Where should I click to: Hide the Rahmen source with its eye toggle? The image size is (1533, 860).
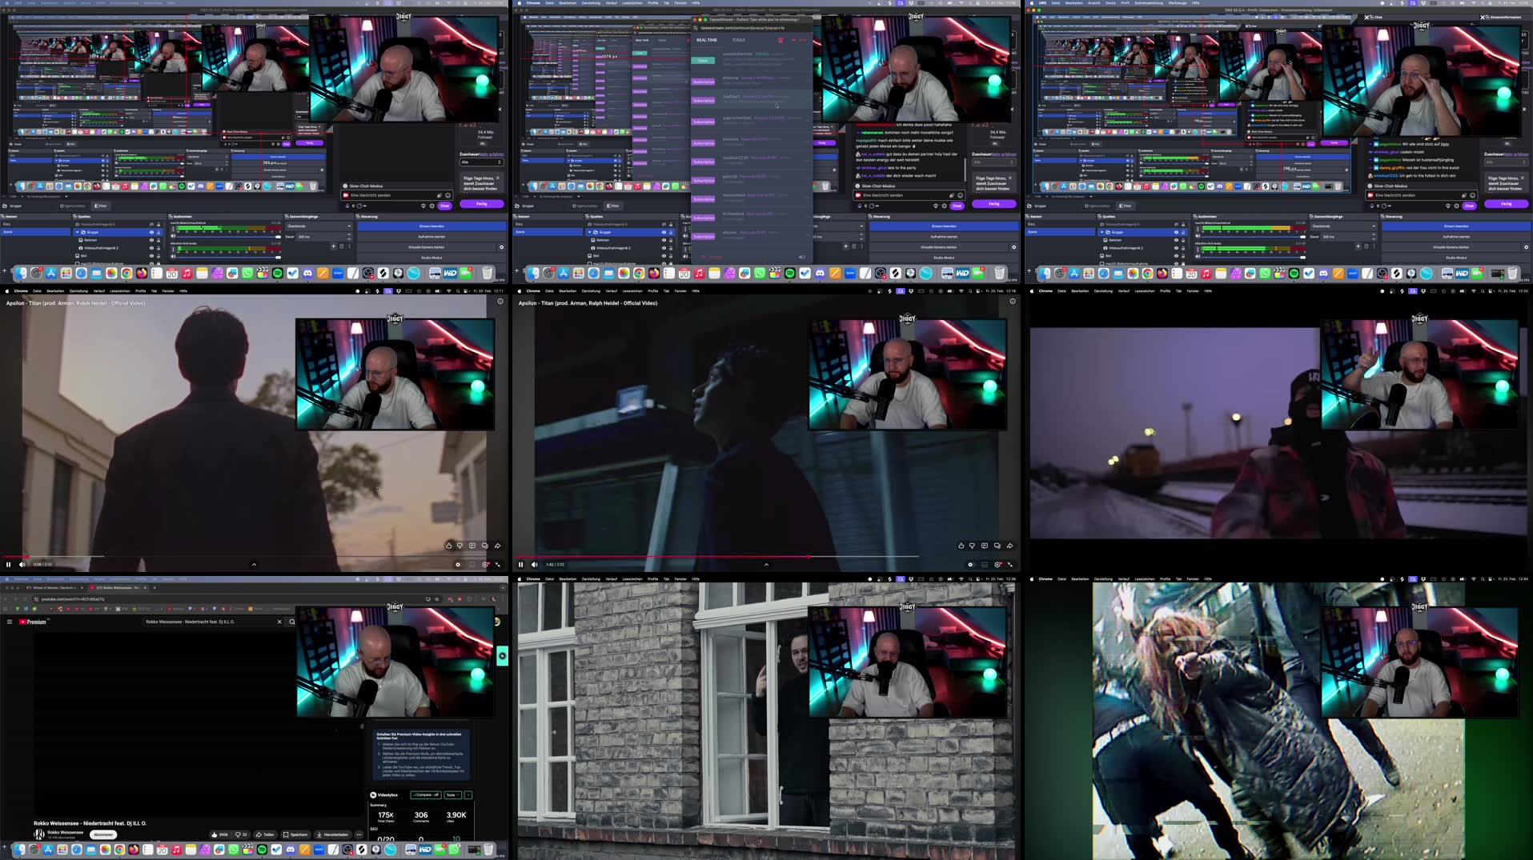(x=150, y=240)
